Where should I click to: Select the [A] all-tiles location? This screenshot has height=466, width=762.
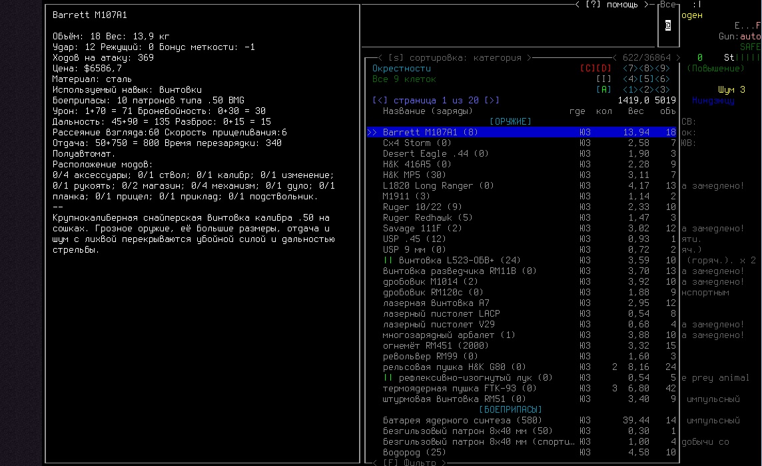click(x=603, y=90)
